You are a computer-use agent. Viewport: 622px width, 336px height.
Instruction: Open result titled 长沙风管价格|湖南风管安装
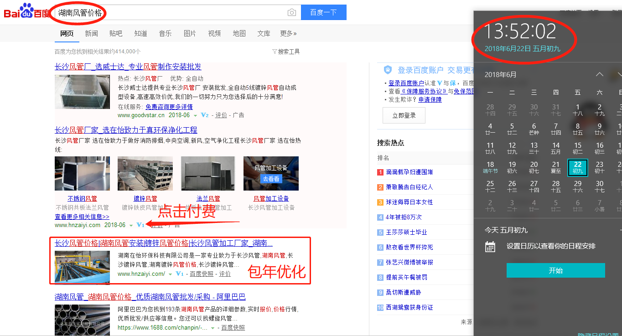(x=164, y=243)
